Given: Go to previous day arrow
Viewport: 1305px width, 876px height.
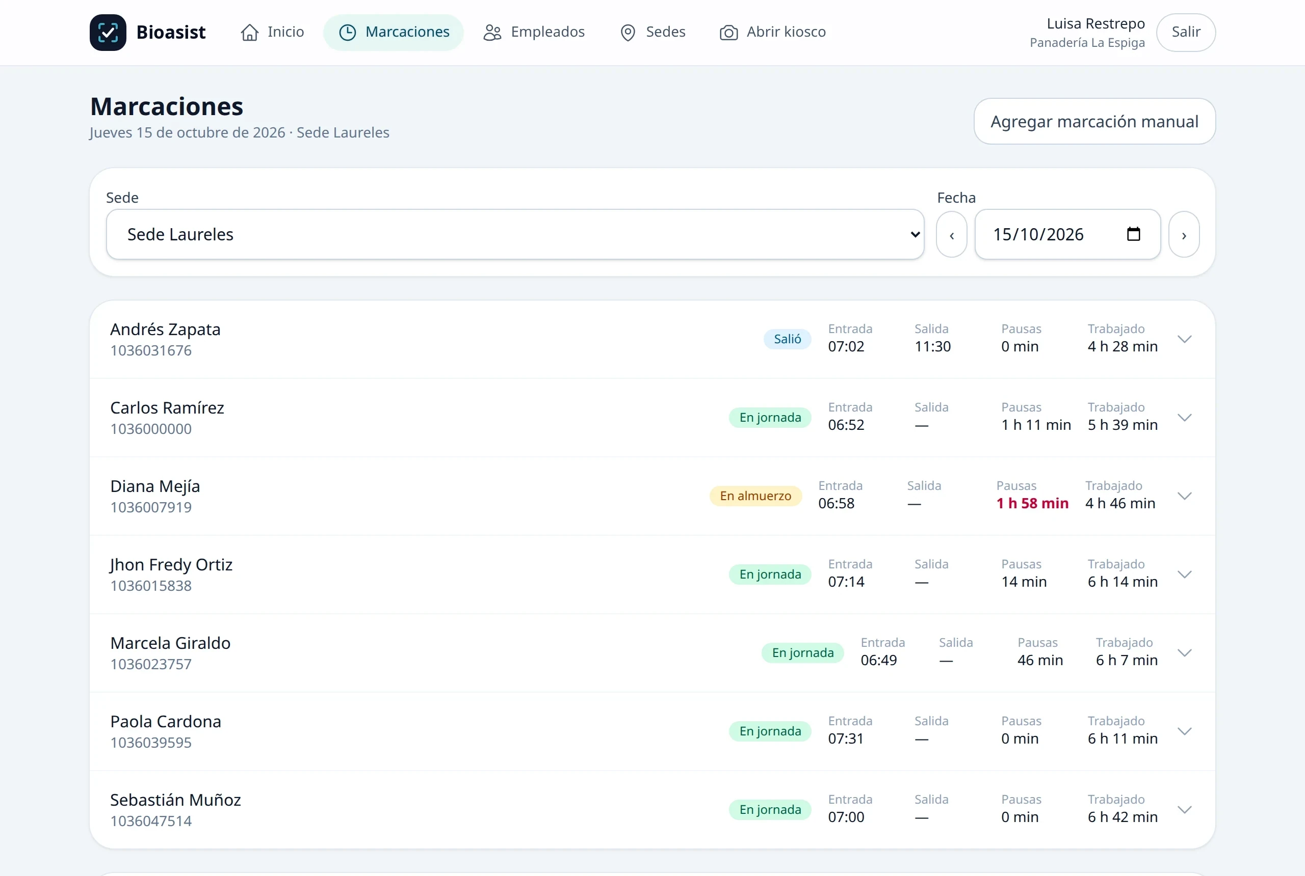Looking at the screenshot, I should pyautogui.click(x=952, y=235).
